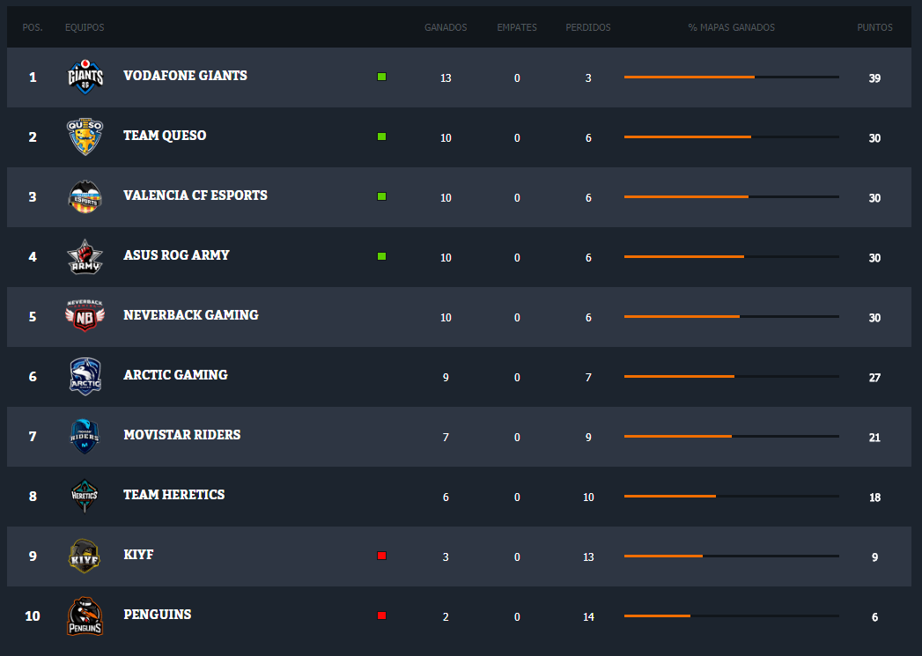The width and height of the screenshot is (922, 656).
Task: Click the Team Queso shield logo
Action: [85, 137]
